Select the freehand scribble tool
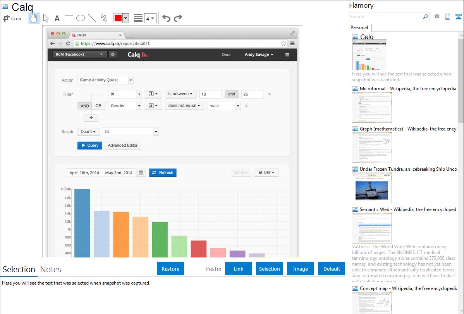 104,18
